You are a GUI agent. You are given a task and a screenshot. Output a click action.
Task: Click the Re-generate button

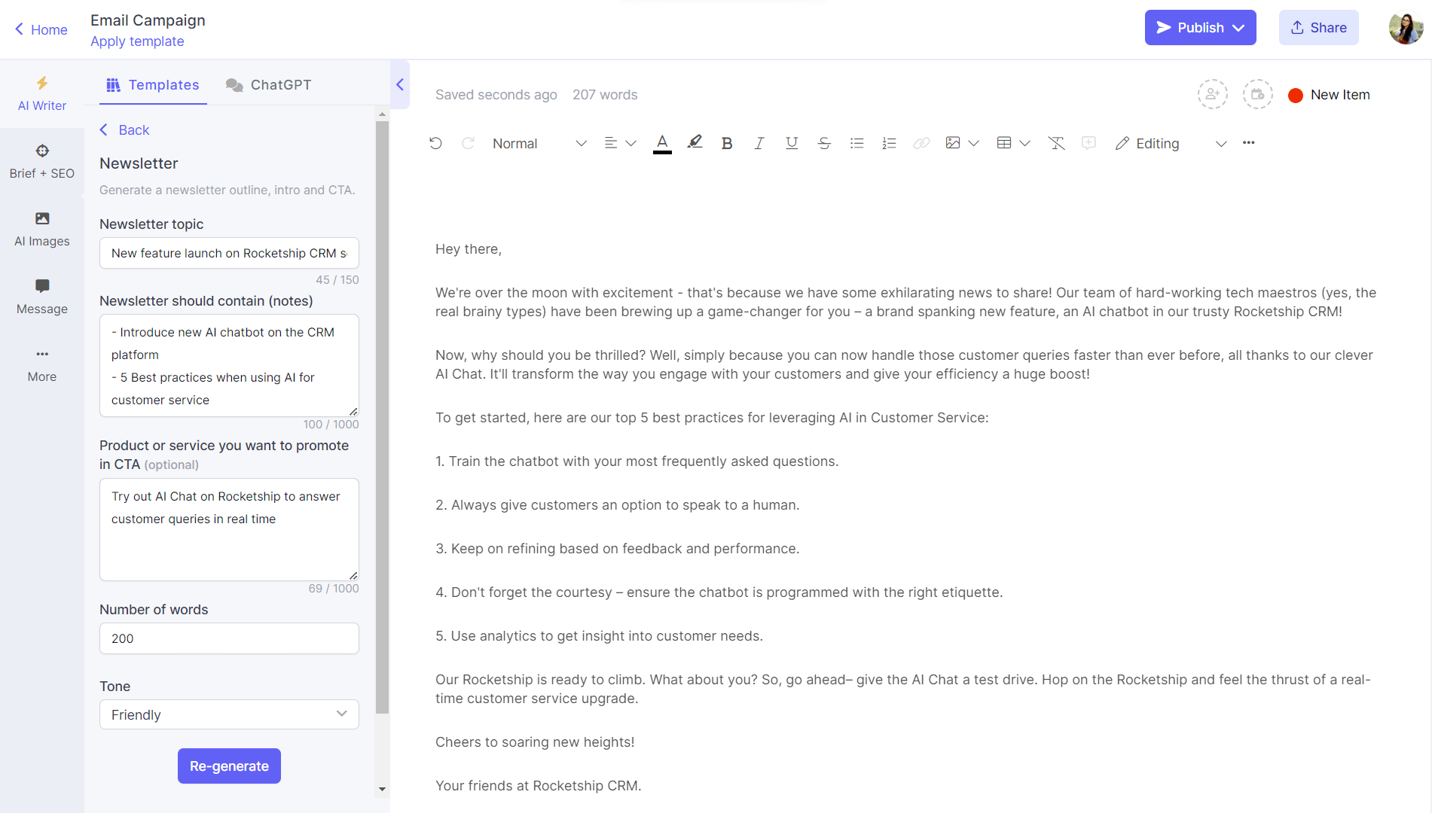pos(229,766)
